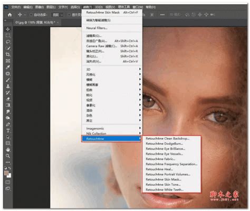The image size is (250, 211).
Task: Select the Frame tool
Action: (x=8, y=61)
